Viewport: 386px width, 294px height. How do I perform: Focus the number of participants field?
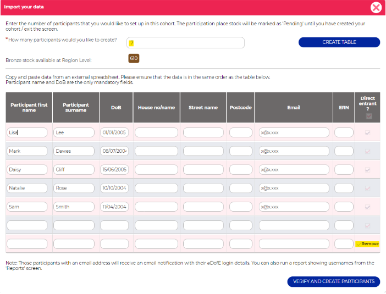point(185,43)
